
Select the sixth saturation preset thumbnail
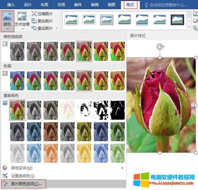click(x=101, y=51)
